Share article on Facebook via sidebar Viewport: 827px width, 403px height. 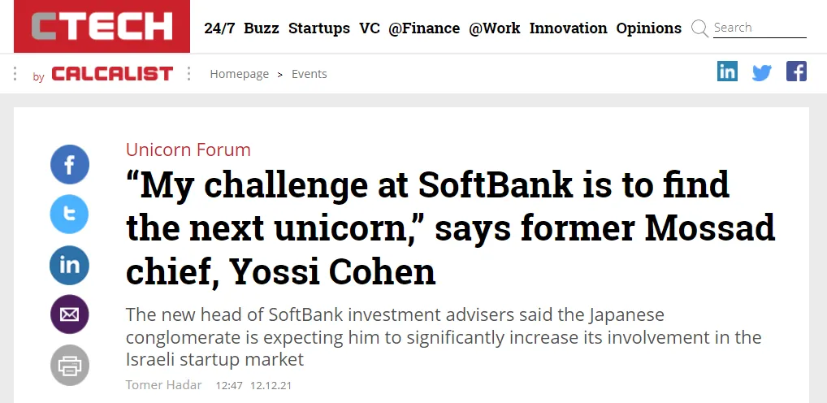coord(70,166)
